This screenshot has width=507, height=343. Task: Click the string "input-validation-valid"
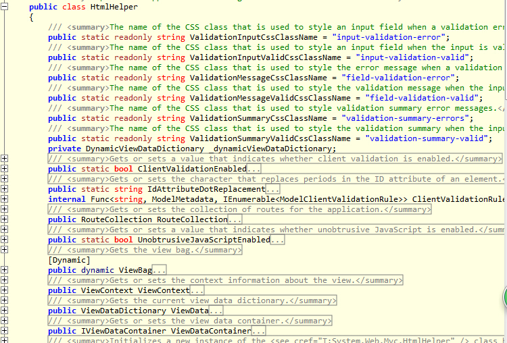(412, 58)
